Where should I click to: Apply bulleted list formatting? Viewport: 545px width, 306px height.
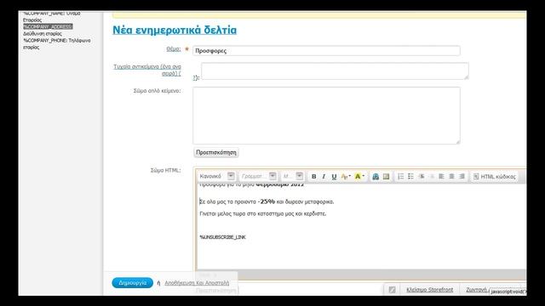(x=410, y=177)
